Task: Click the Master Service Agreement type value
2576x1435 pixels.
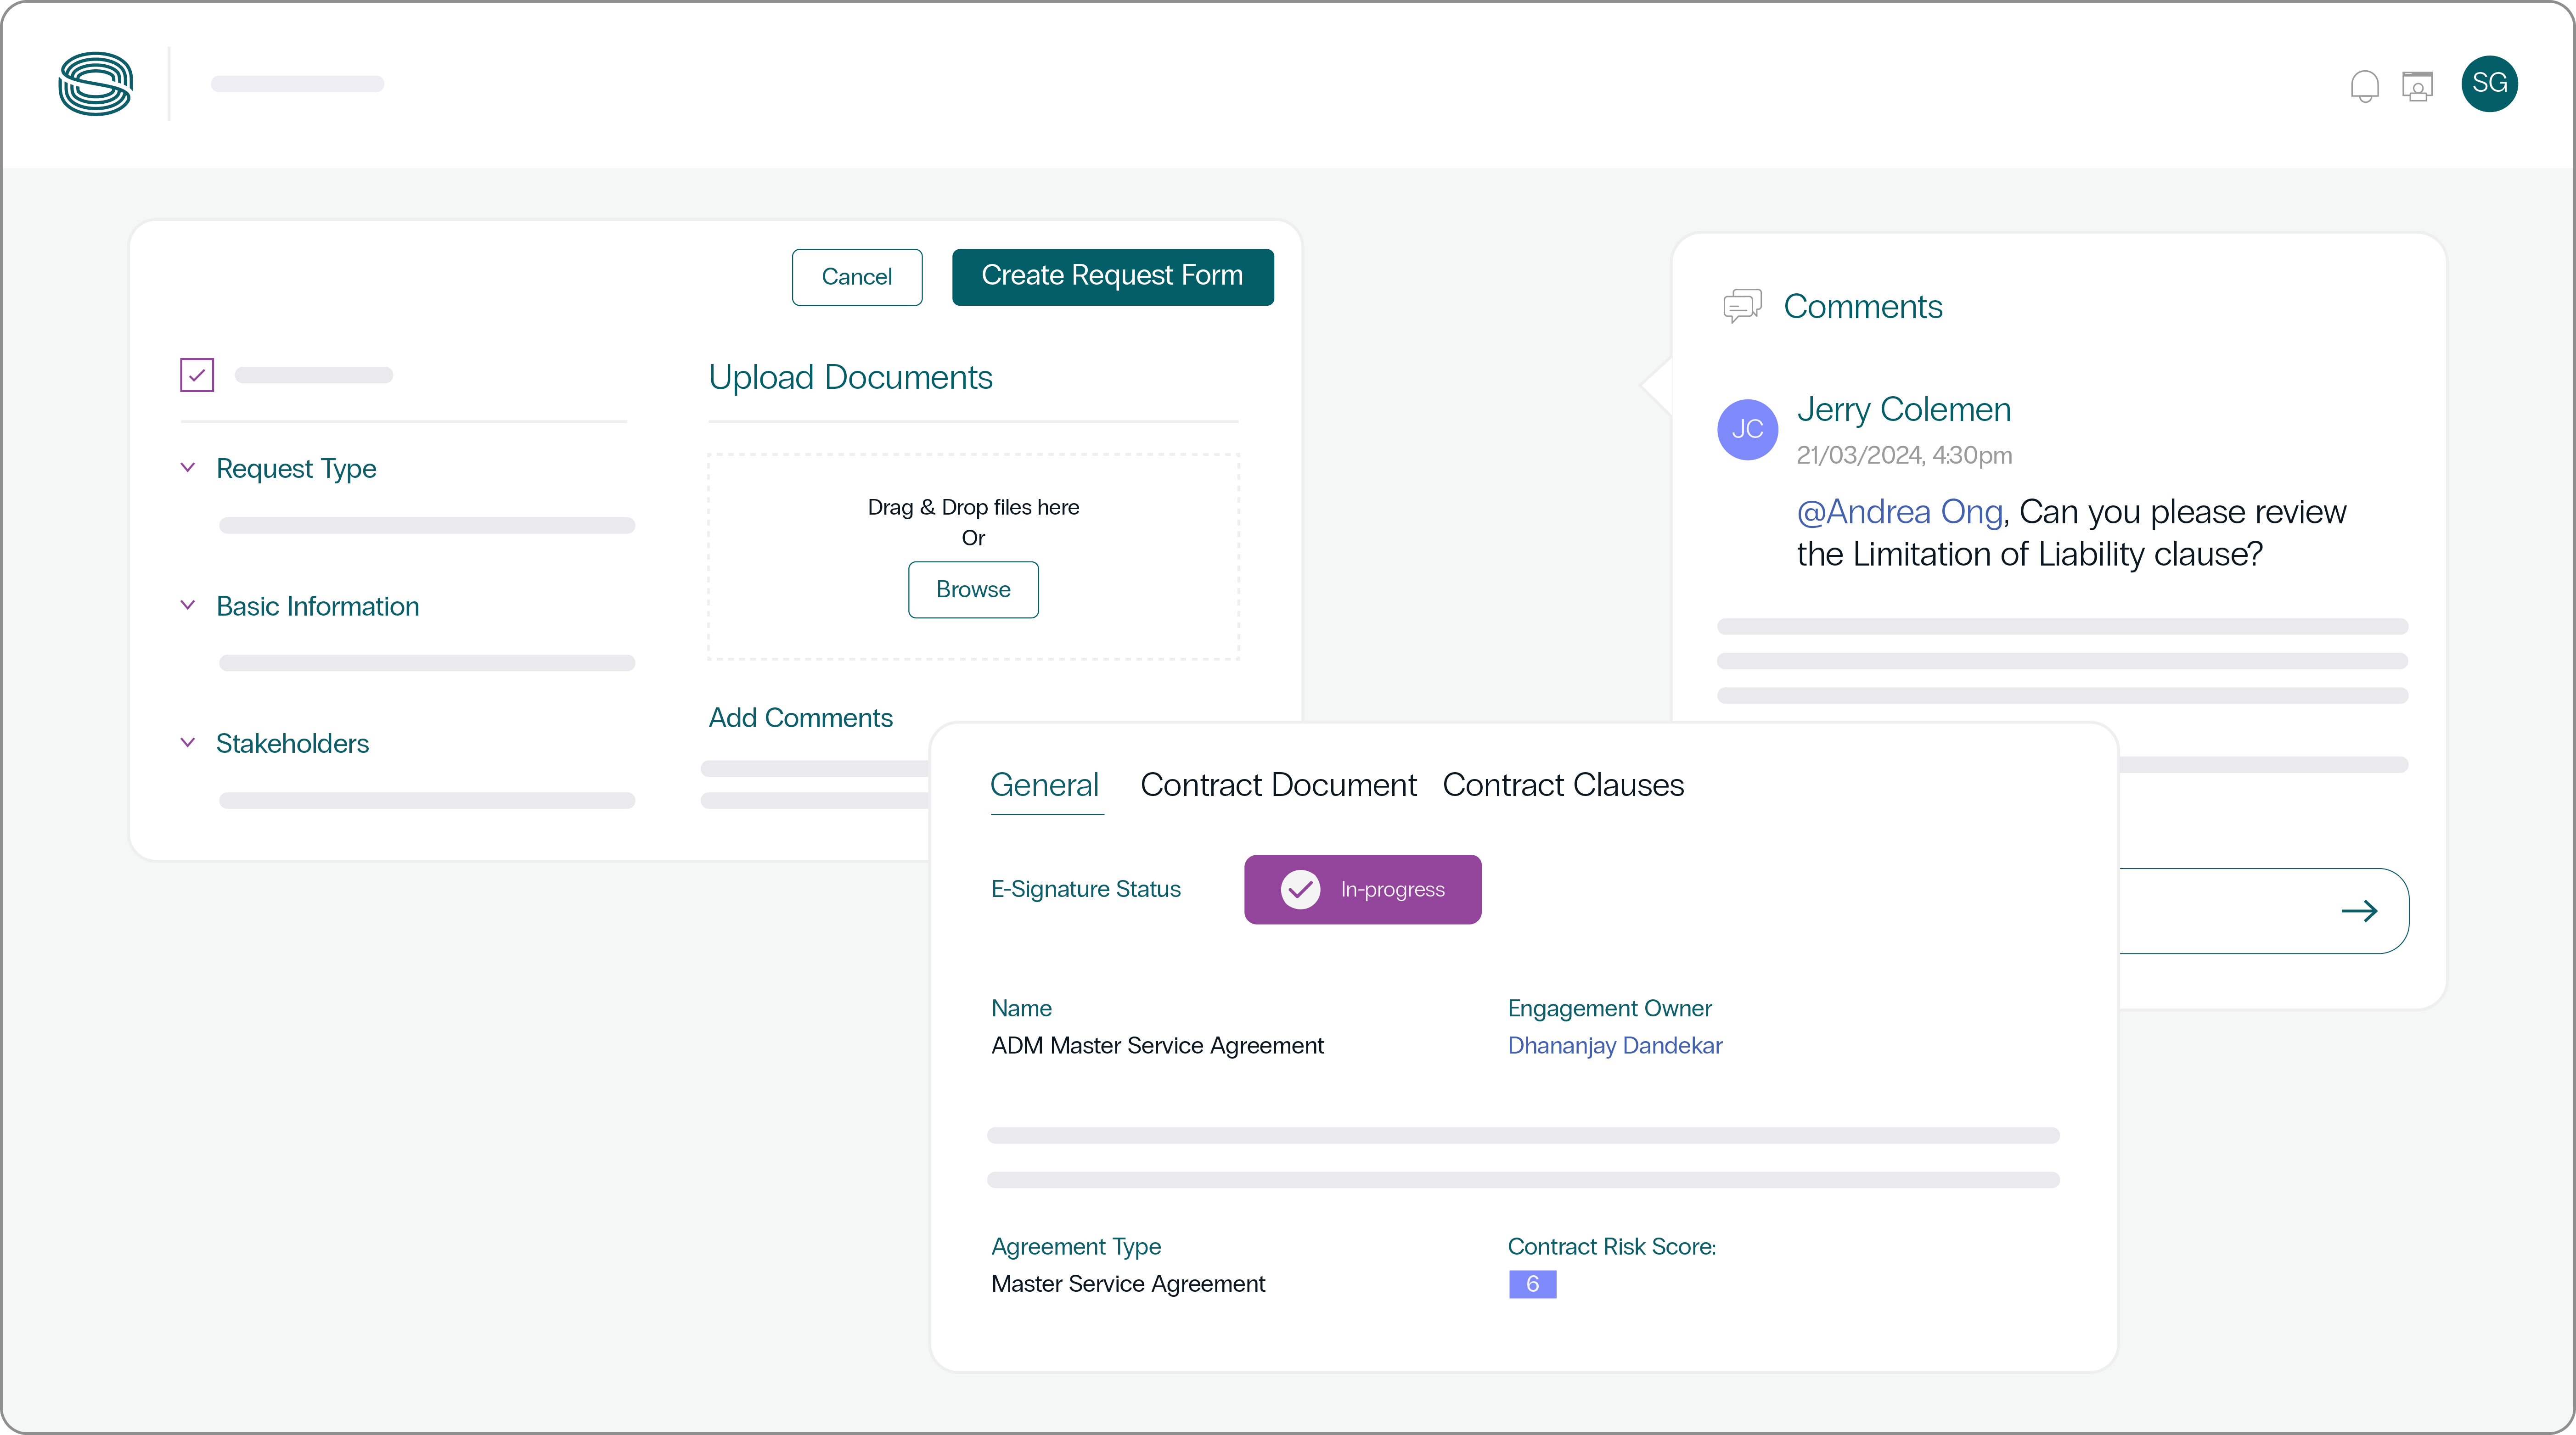Action: (x=1128, y=1284)
